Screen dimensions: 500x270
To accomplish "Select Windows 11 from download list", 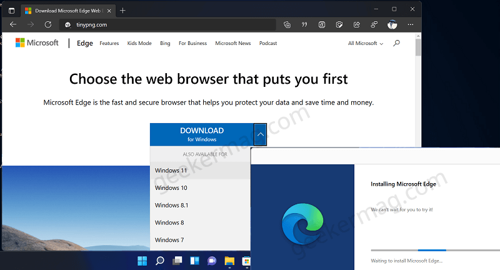I will click(x=200, y=171).
